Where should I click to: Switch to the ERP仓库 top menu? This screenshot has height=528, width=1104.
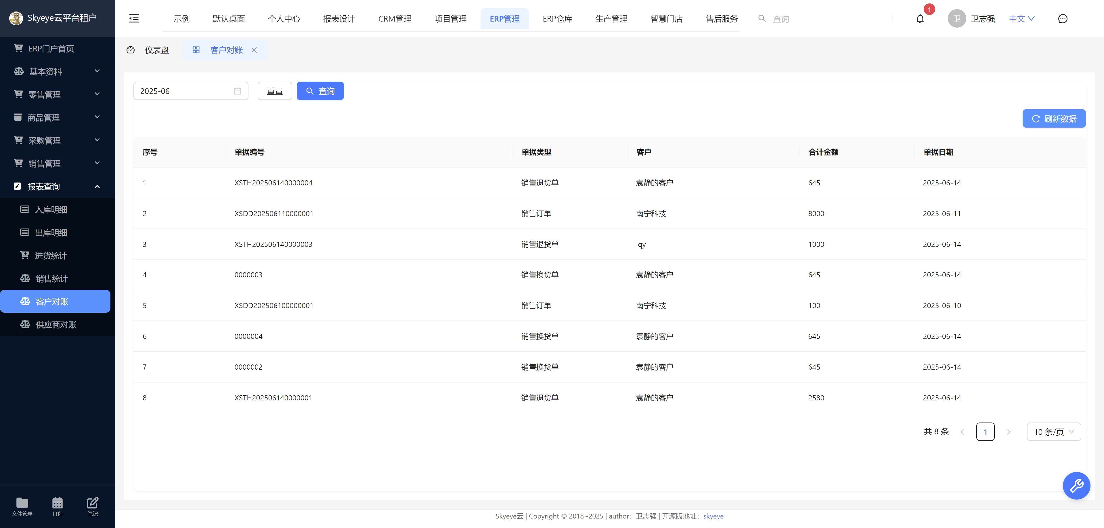pos(557,19)
